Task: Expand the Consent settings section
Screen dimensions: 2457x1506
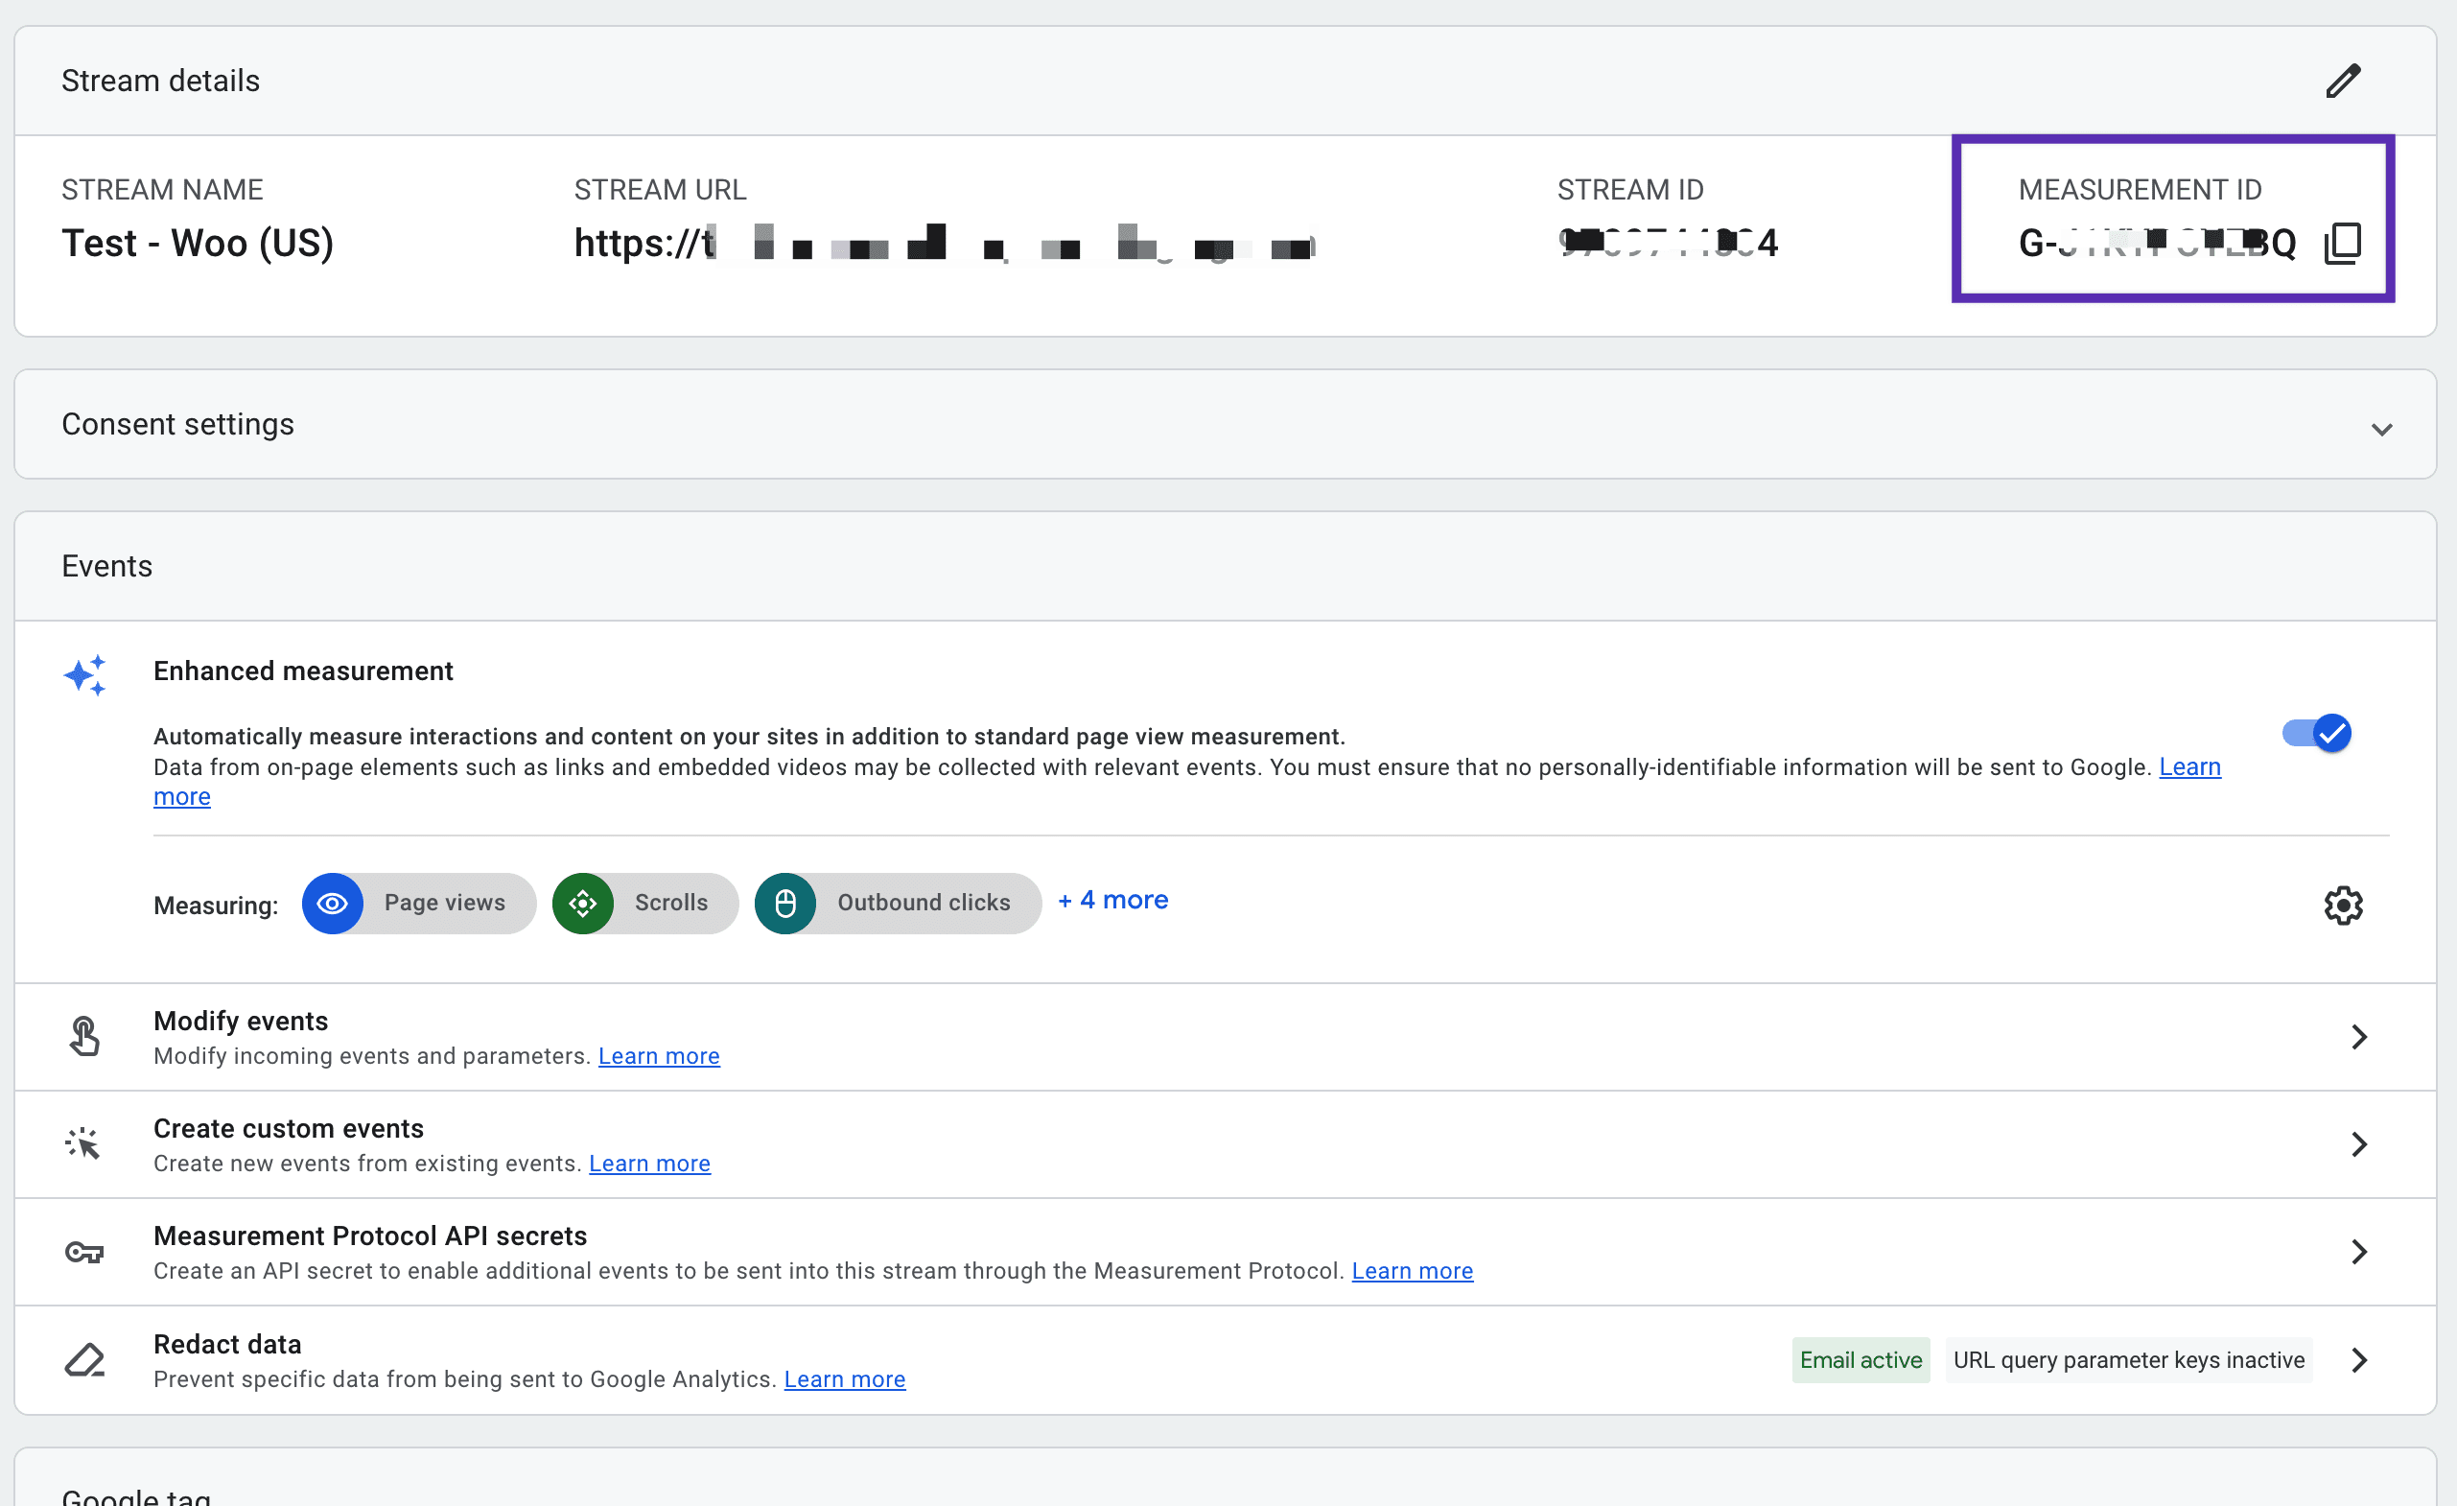Action: click(x=2381, y=429)
